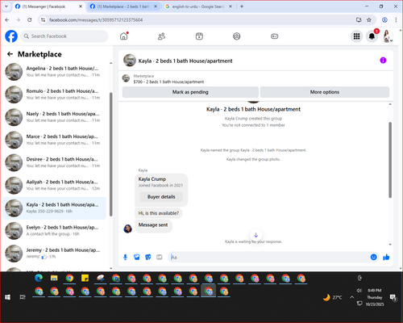The height and width of the screenshot is (323, 403).
Task: Open the Chrome three-dot menu
Action: pos(396,19)
